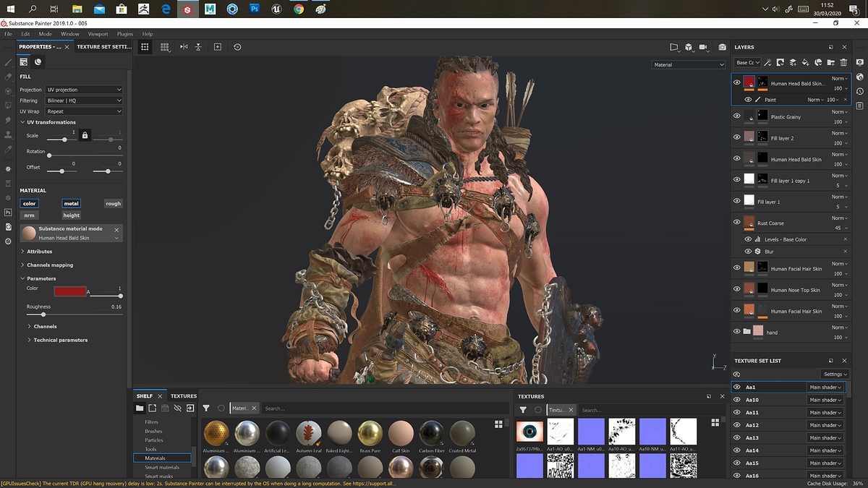868x488 pixels.
Task: Select the Brushes shelf category
Action: [153, 431]
